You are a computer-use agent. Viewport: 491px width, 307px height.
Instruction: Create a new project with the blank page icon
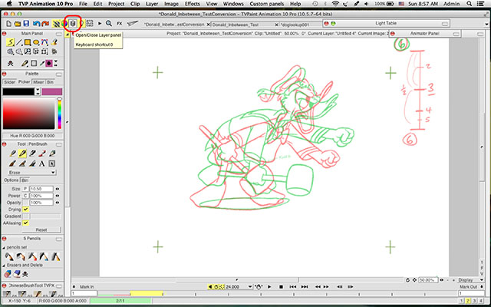point(8,24)
